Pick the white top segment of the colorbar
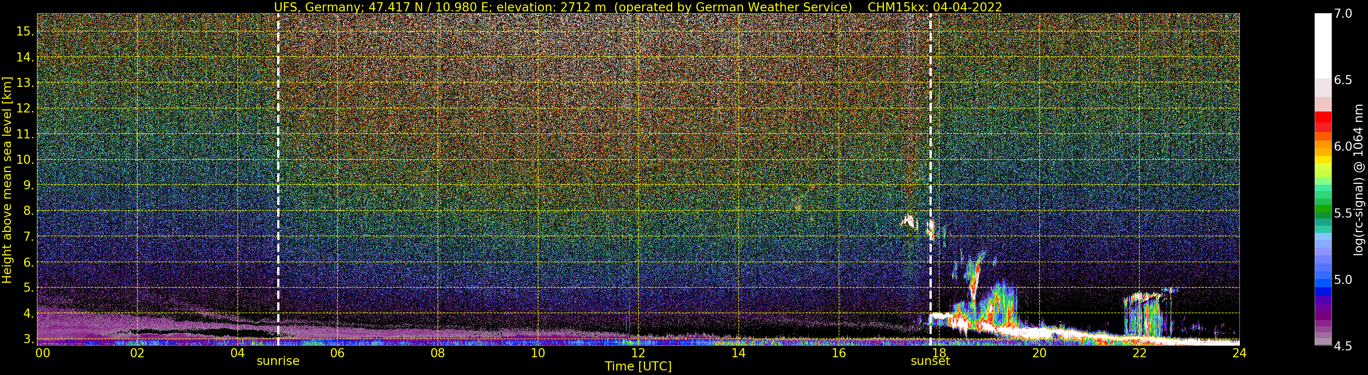This screenshot has height=375, width=1368. pyautogui.click(x=1323, y=46)
